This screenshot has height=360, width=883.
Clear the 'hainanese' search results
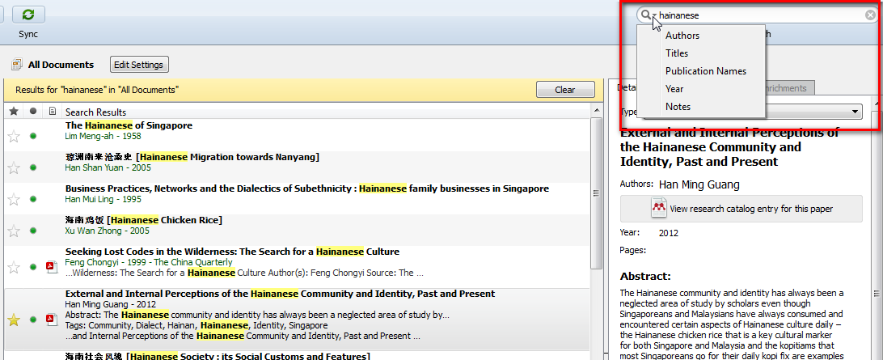(x=565, y=90)
